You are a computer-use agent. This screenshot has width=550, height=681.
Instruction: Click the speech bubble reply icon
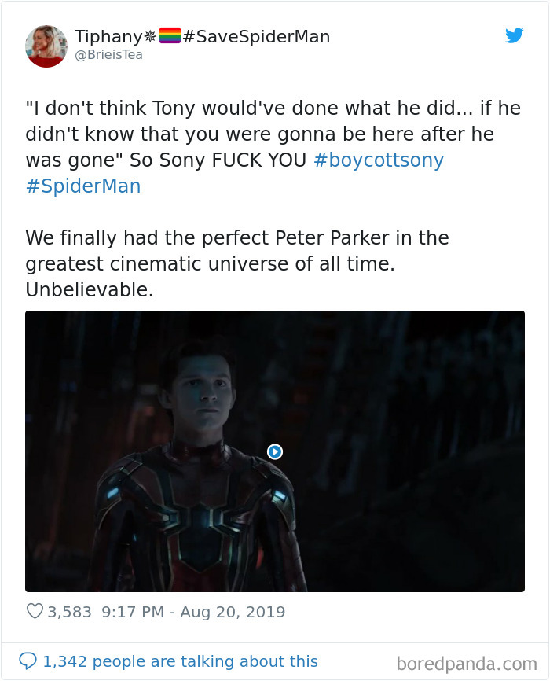[29, 661]
